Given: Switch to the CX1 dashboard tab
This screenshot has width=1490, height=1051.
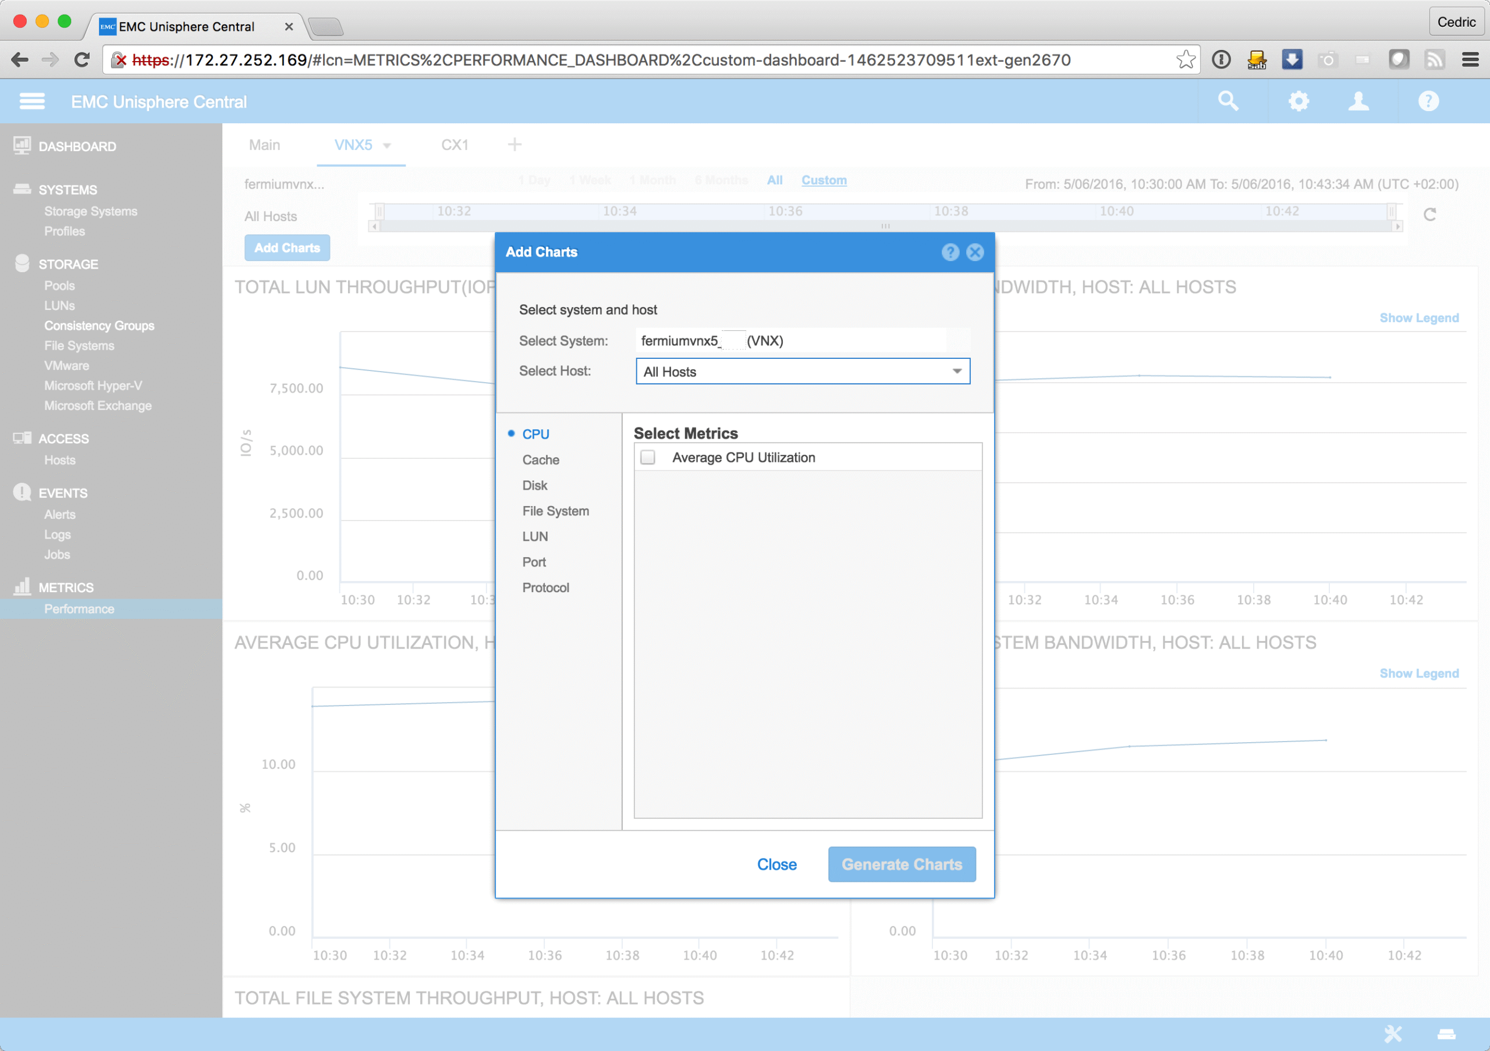Looking at the screenshot, I should point(454,145).
